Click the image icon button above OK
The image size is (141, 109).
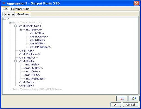tap(122, 99)
